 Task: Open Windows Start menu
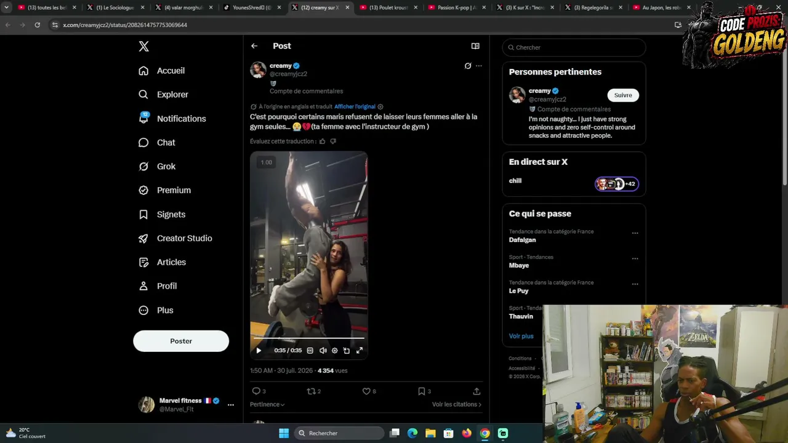click(284, 433)
